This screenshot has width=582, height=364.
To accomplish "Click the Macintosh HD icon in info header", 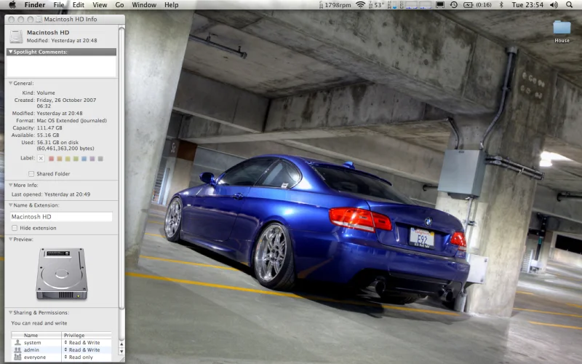I will click(16, 36).
